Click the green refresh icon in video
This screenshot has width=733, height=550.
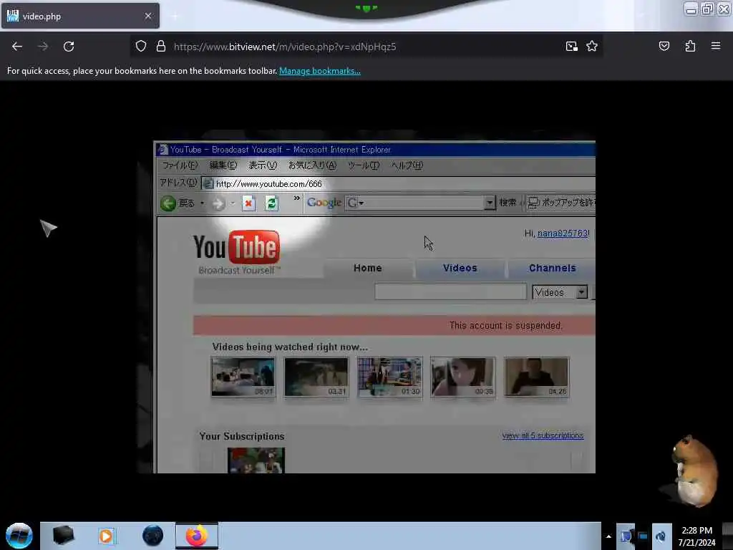[x=271, y=203]
